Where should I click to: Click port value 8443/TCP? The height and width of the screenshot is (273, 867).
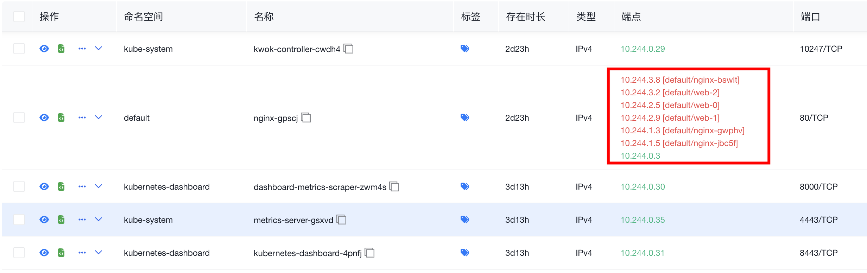tap(818, 253)
